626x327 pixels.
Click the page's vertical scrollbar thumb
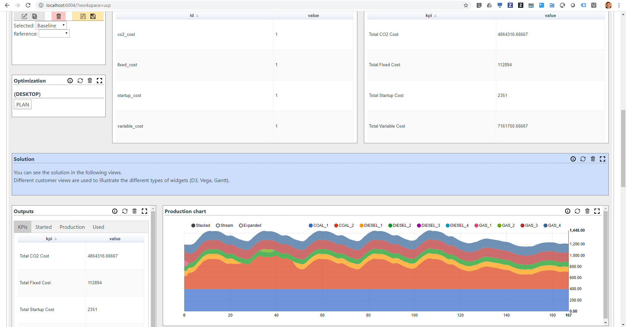623,148
